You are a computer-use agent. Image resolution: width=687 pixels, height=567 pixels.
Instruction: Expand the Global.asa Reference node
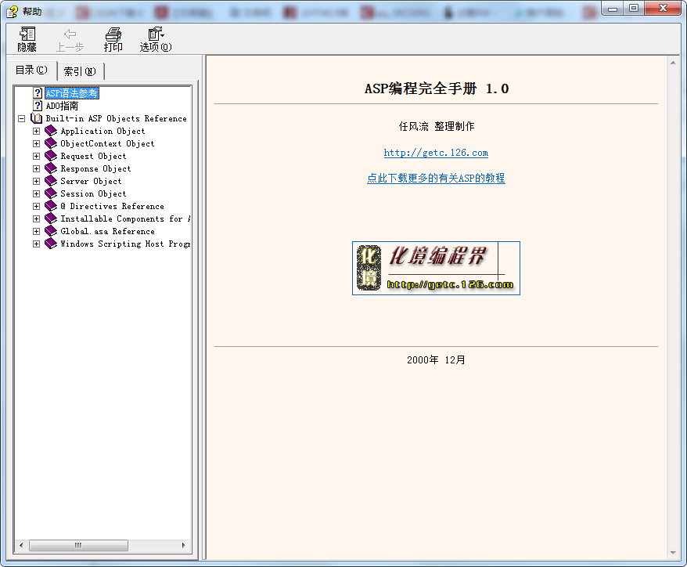coord(36,231)
